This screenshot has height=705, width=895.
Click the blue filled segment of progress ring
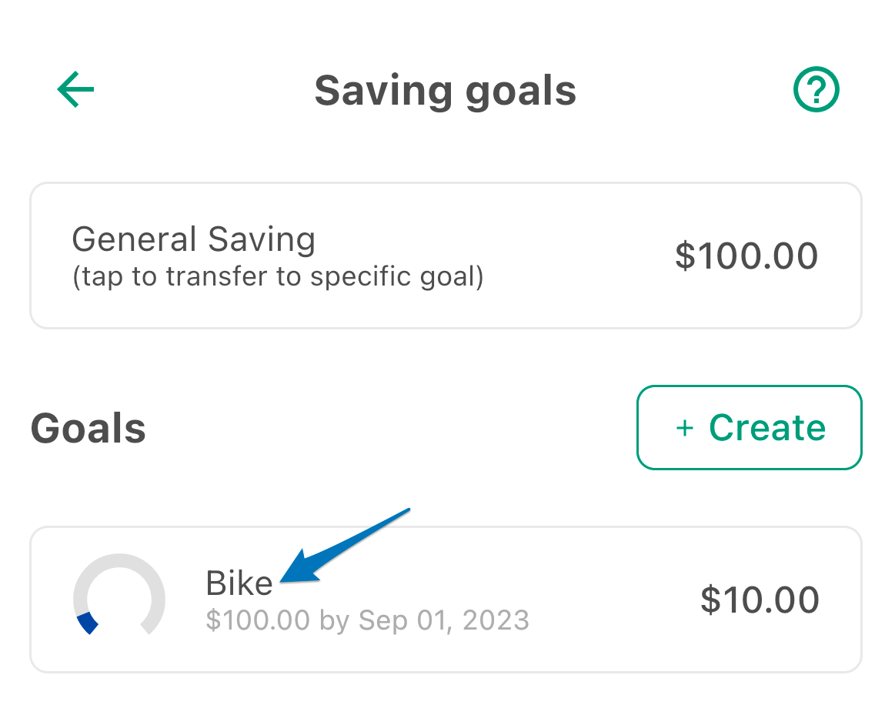coord(87,623)
